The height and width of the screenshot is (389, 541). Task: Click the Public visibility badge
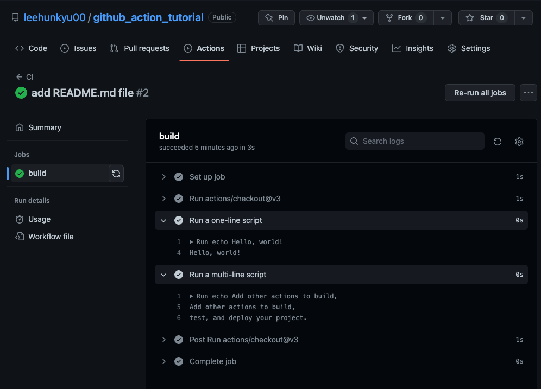pyautogui.click(x=222, y=17)
